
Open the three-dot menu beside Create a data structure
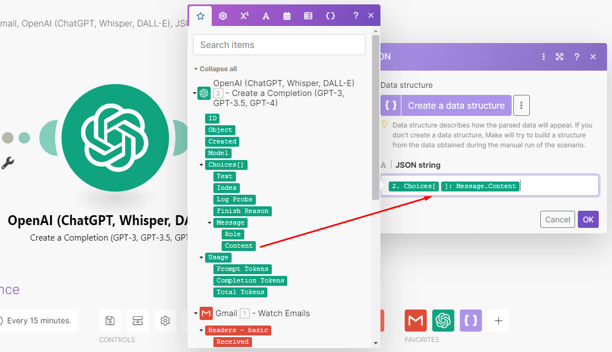click(x=522, y=105)
